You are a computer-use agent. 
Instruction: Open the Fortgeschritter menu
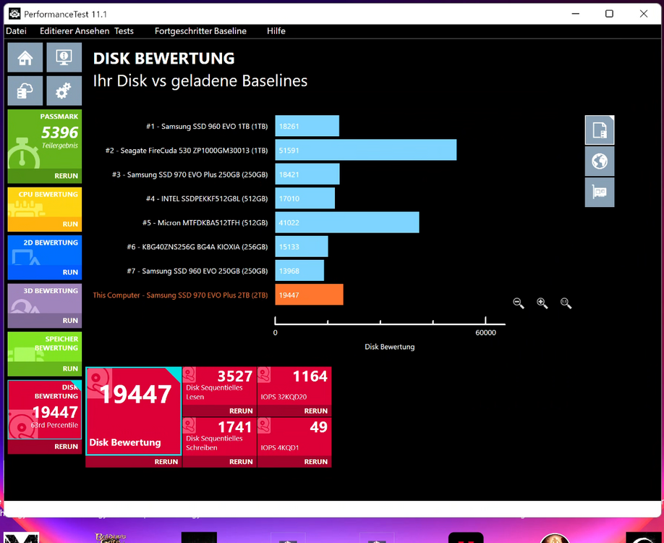click(x=183, y=31)
